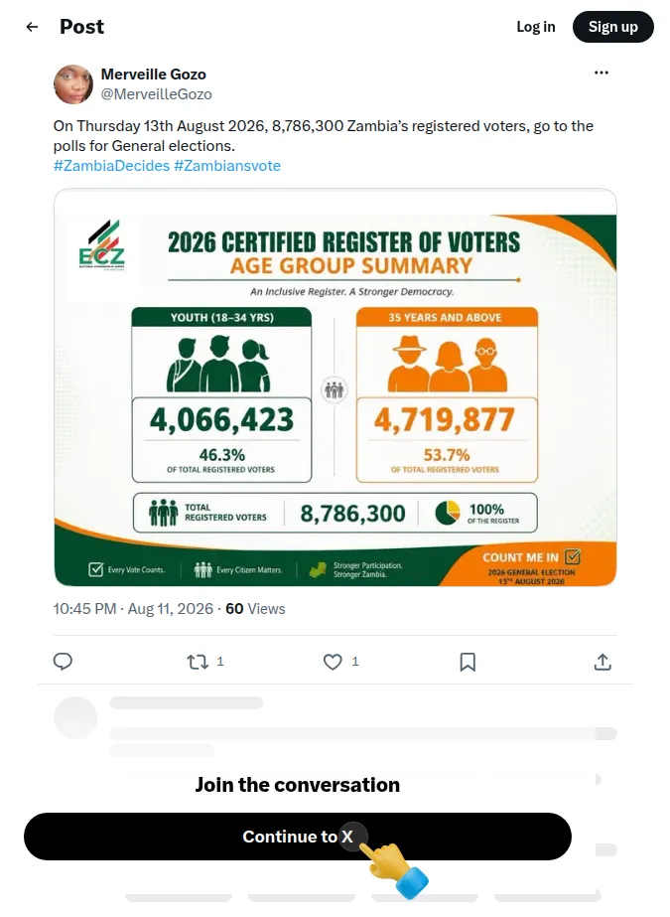Open the @MerveilleGozo handle link
670x917 pixels.
click(x=157, y=94)
